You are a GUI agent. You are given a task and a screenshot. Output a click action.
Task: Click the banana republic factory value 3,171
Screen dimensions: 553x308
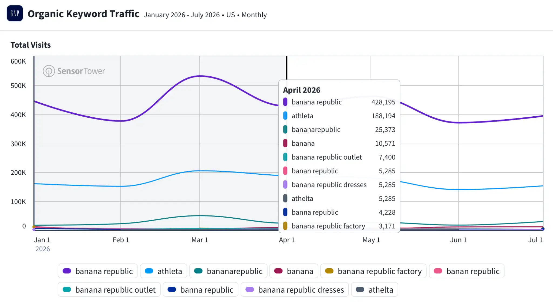click(387, 226)
